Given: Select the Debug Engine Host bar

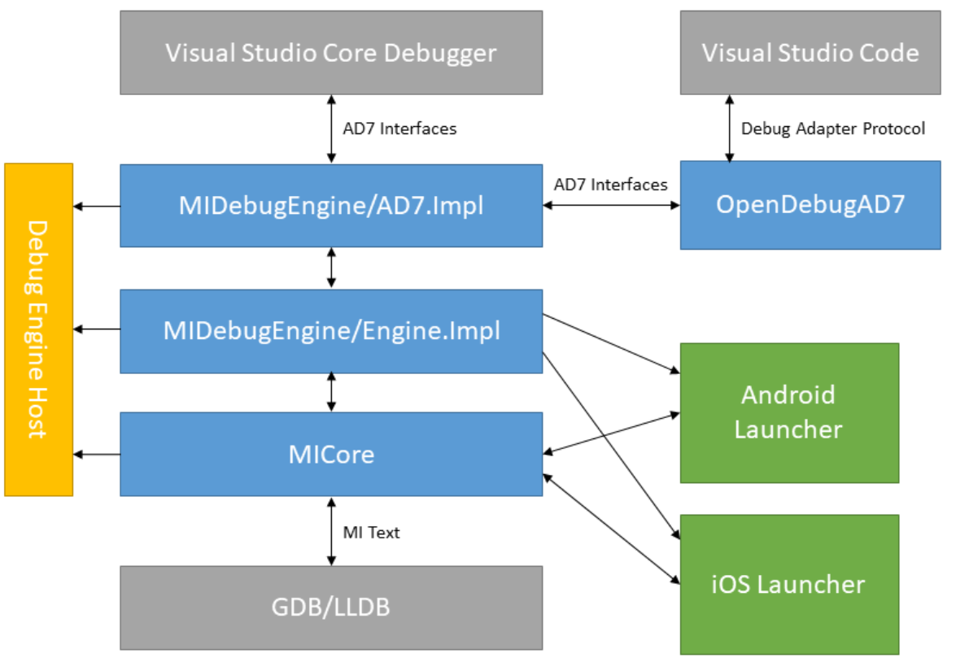Looking at the screenshot, I should tap(39, 330).
